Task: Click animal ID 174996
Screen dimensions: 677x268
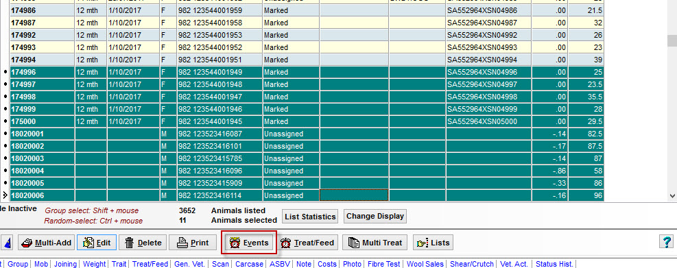Action: pyautogui.click(x=23, y=72)
